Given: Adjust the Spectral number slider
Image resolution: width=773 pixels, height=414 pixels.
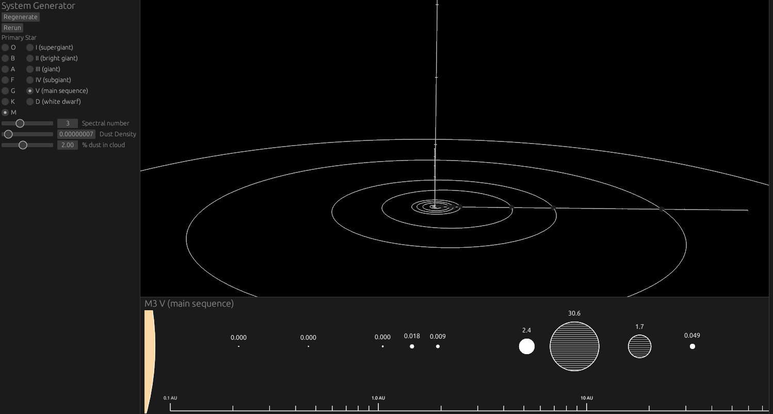Looking at the screenshot, I should pos(21,123).
